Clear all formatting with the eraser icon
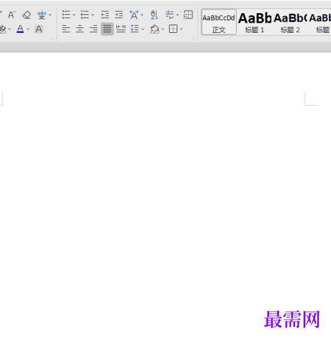The height and width of the screenshot is (338, 331). [x=26, y=15]
